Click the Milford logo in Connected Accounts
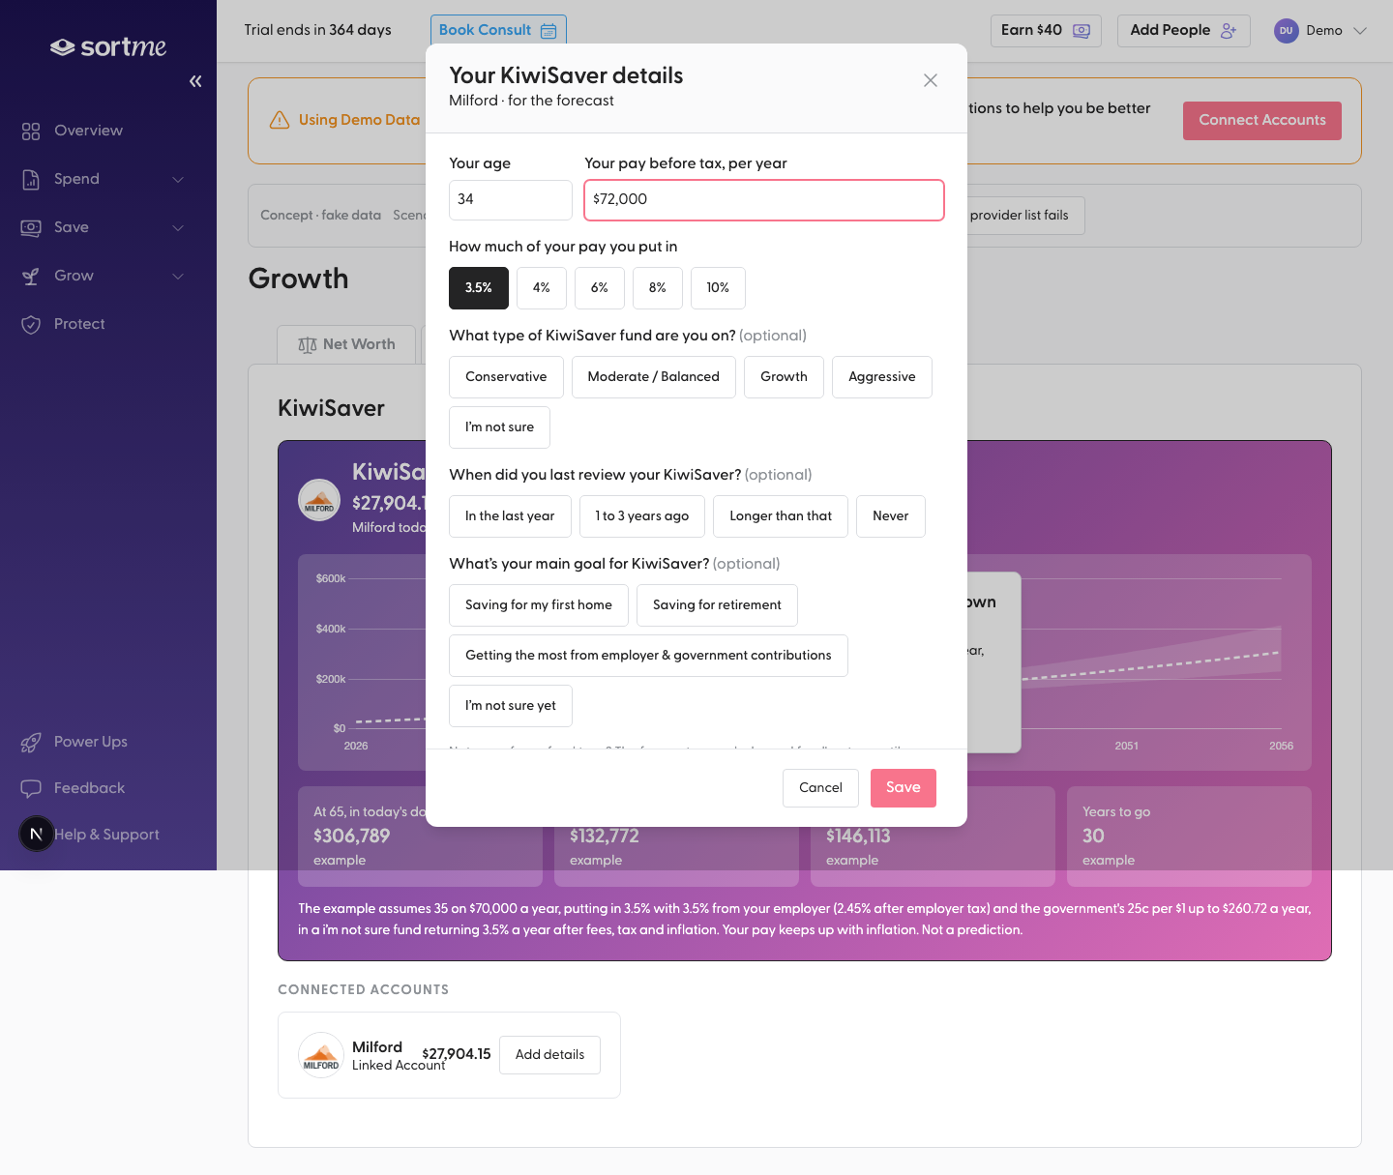The width and height of the screenshot is (1393, 1175). click(x=321, y=1055)
